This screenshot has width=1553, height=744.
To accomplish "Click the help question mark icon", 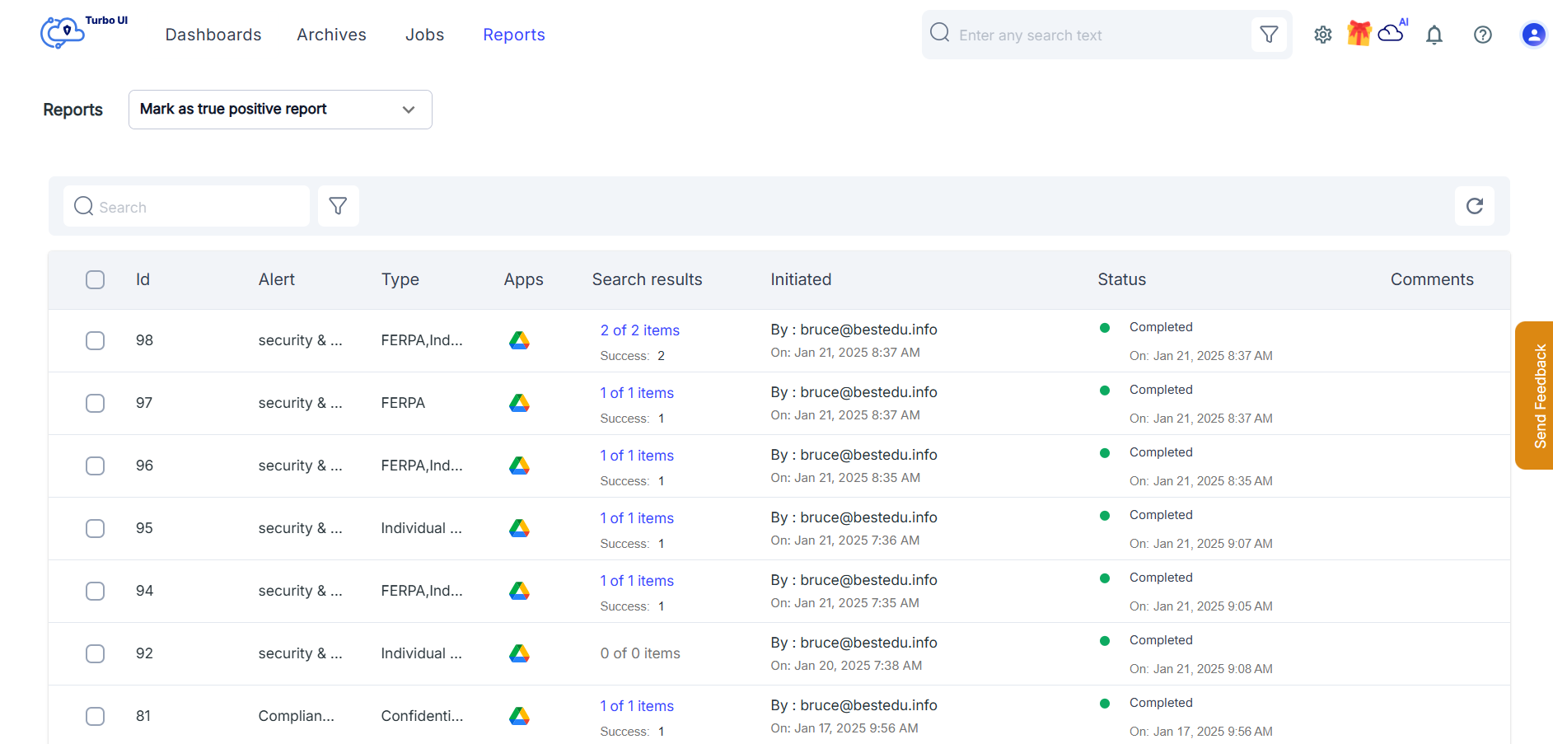I will pyautogui.click(x=1483, y=35).
